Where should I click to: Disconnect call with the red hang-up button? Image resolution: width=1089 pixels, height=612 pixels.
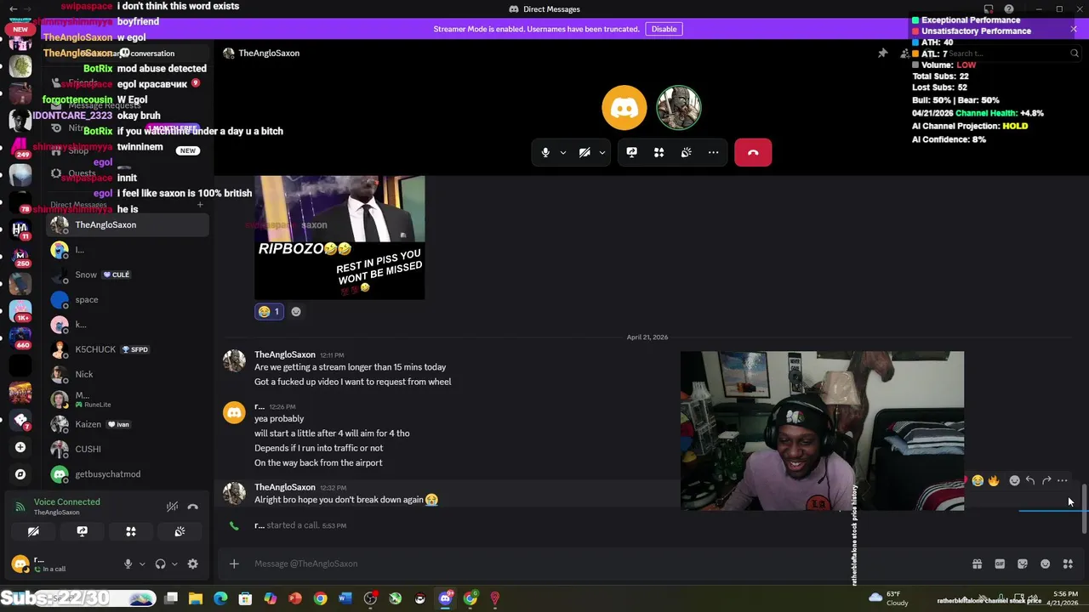pos(753,152)
